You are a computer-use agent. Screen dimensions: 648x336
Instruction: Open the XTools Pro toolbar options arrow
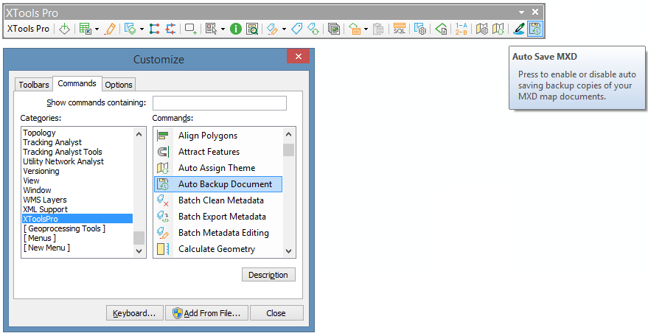(521, 13)
